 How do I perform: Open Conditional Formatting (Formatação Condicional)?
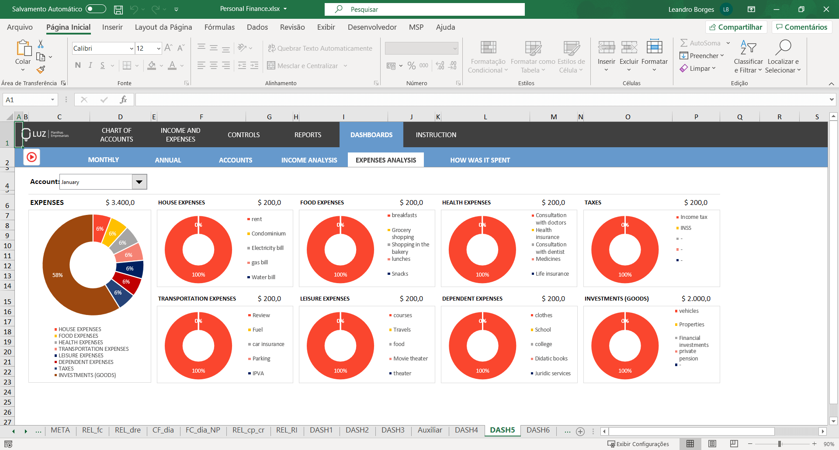(488, 57)
